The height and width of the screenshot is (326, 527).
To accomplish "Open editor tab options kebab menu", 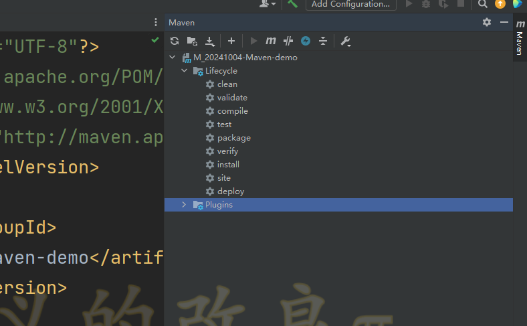I will 156,22.
